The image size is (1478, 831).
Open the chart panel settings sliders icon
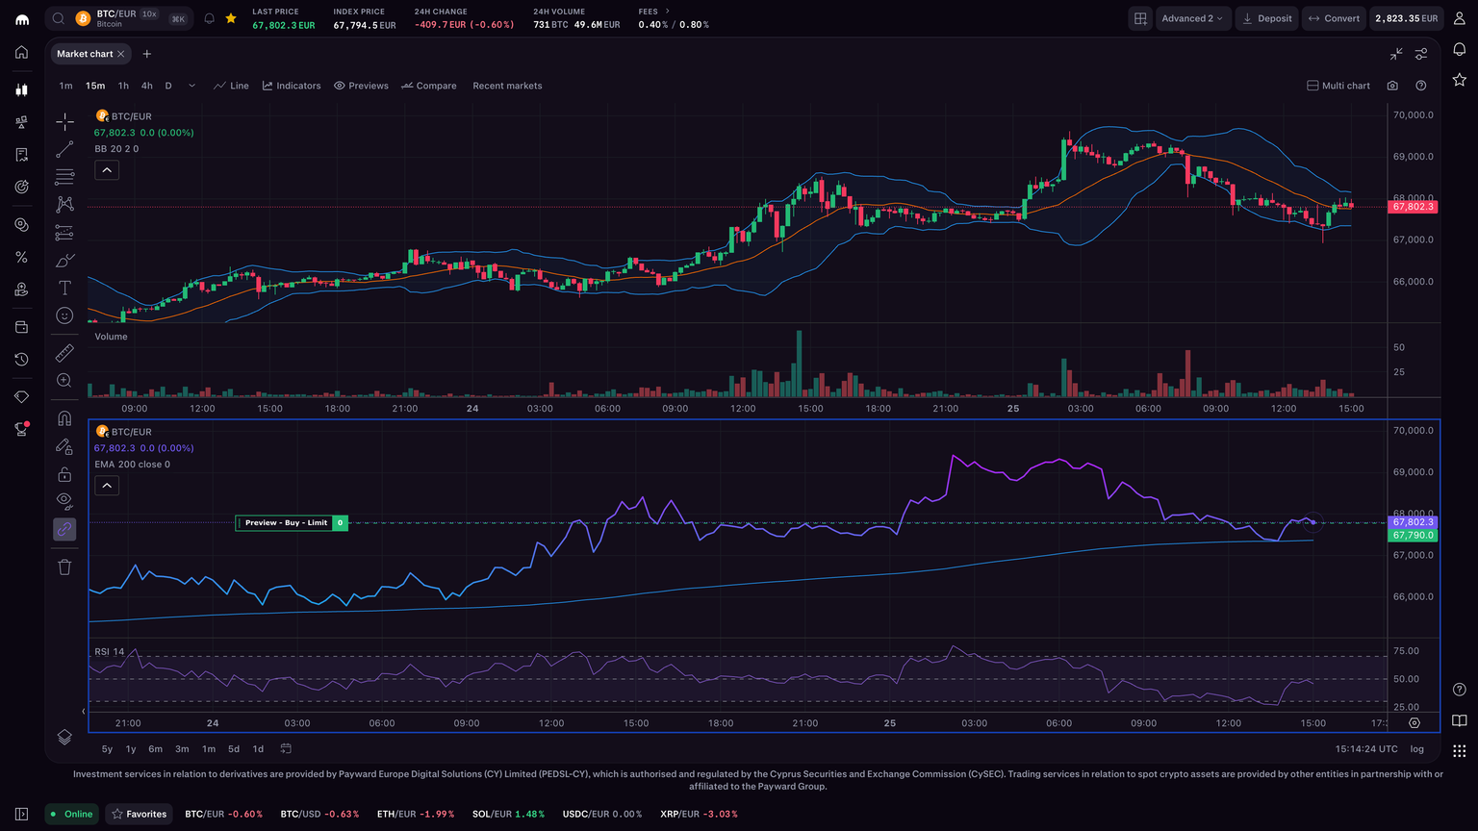pyautogui.click(x=1421, y=54)
